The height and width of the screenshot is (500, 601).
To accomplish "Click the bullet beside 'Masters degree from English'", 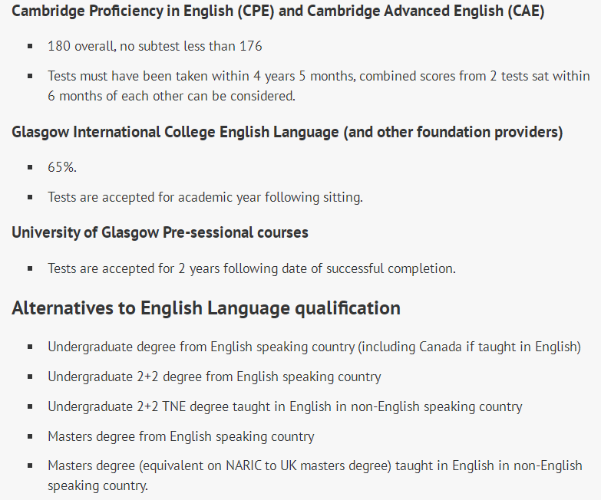I will pos(30,436).
